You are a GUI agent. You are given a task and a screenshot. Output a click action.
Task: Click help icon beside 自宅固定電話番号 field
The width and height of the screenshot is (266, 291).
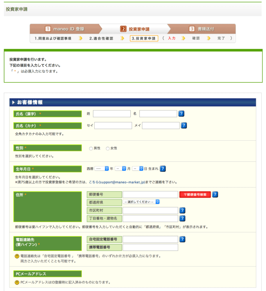click(x=182, y=239)
